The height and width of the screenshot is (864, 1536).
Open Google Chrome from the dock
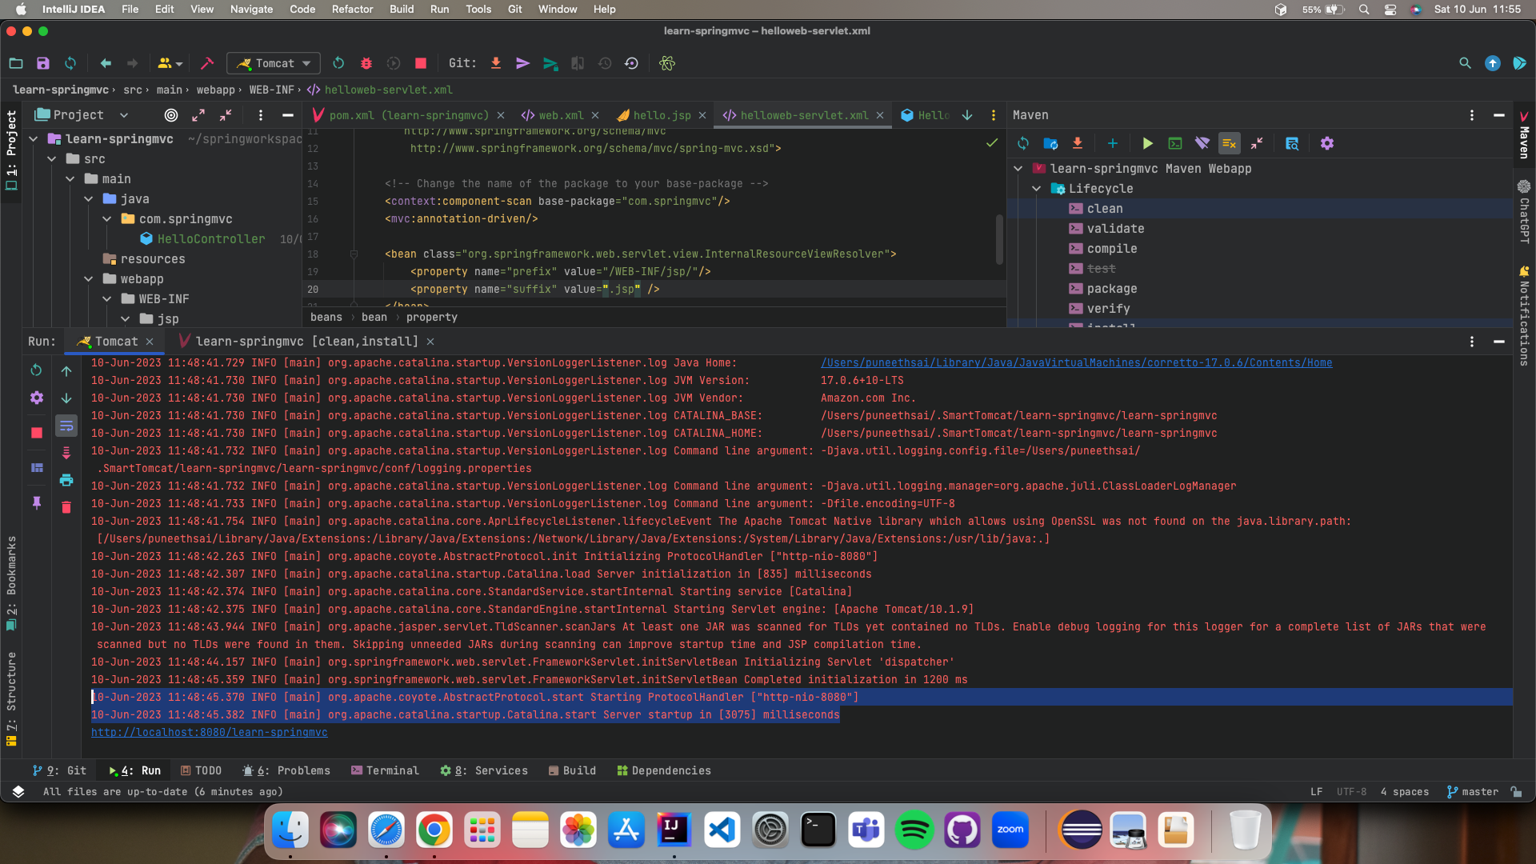point(434,830)
